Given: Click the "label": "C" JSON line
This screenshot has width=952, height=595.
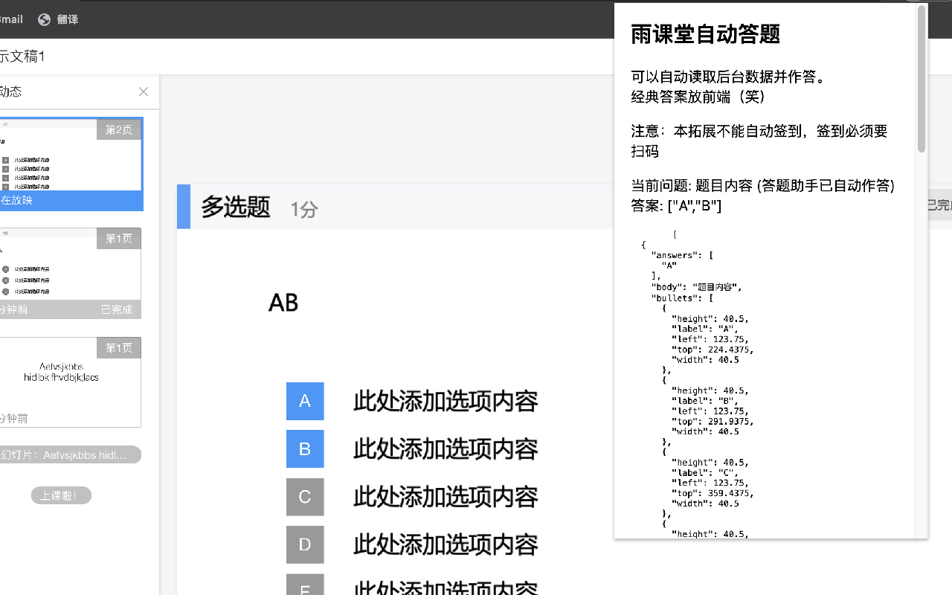Looking at the screenshot, I should (704, 472).
